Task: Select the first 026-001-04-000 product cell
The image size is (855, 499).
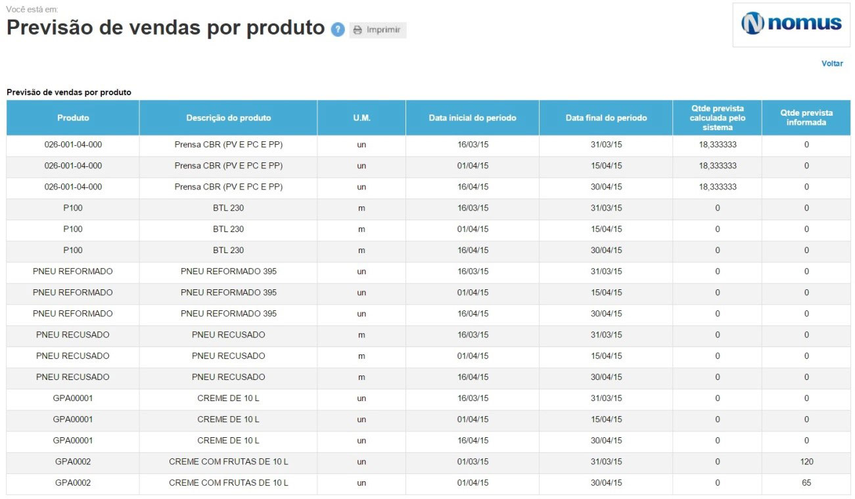Action: click(x=73, y=145)
